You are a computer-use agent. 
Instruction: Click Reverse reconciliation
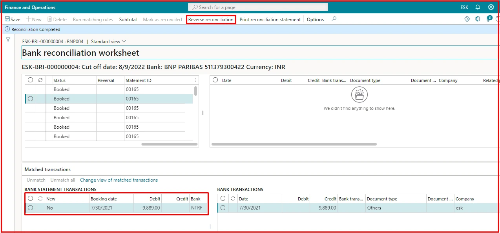click(x=211, y=19)
